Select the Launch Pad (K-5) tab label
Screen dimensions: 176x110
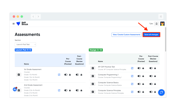coord(23,50)
